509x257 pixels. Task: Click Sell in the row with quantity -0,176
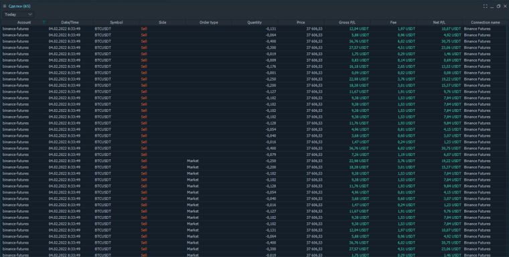click(x=144, y=66)
